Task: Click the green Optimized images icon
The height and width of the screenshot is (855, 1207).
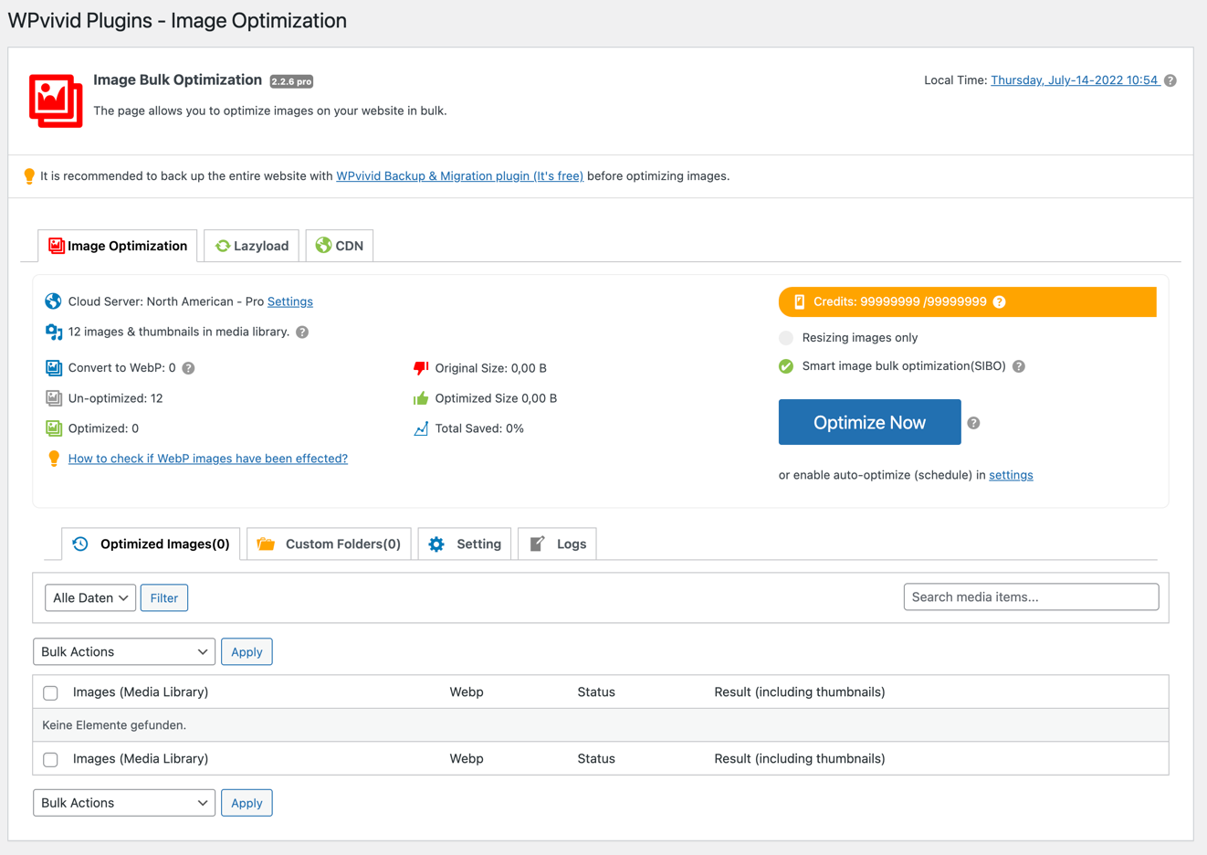Action: click(x=54, y=428)
